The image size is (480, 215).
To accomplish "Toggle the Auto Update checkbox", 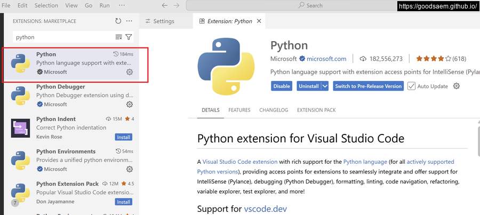I will pos(411,86).
